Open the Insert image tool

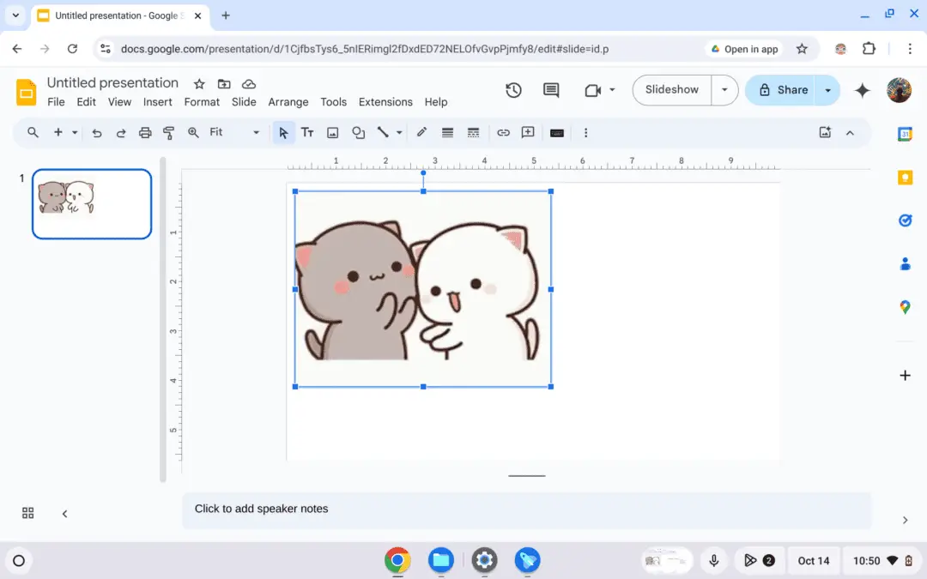click(331, 132)
